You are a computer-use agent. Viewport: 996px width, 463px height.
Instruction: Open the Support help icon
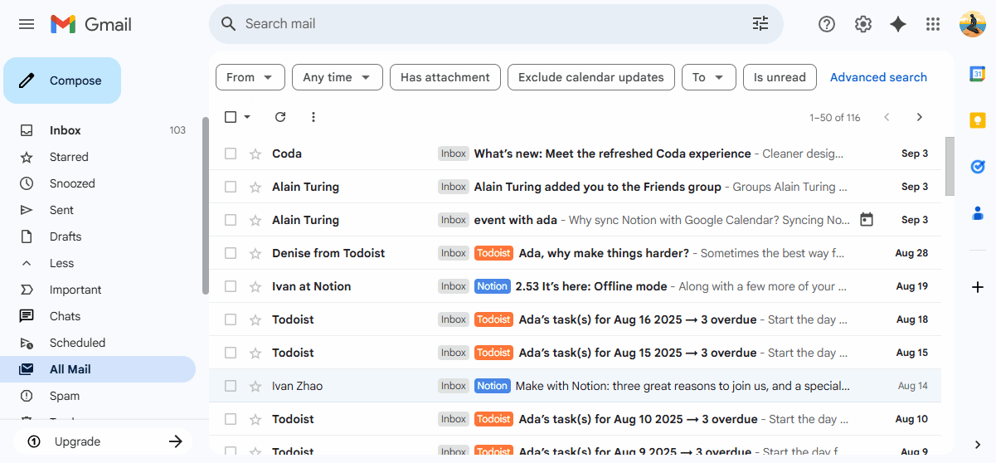point(827,24)
